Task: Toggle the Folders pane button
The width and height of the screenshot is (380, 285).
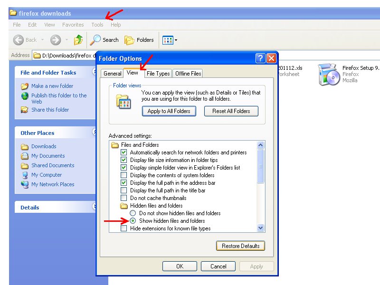Action: click(x=139, y=40)
